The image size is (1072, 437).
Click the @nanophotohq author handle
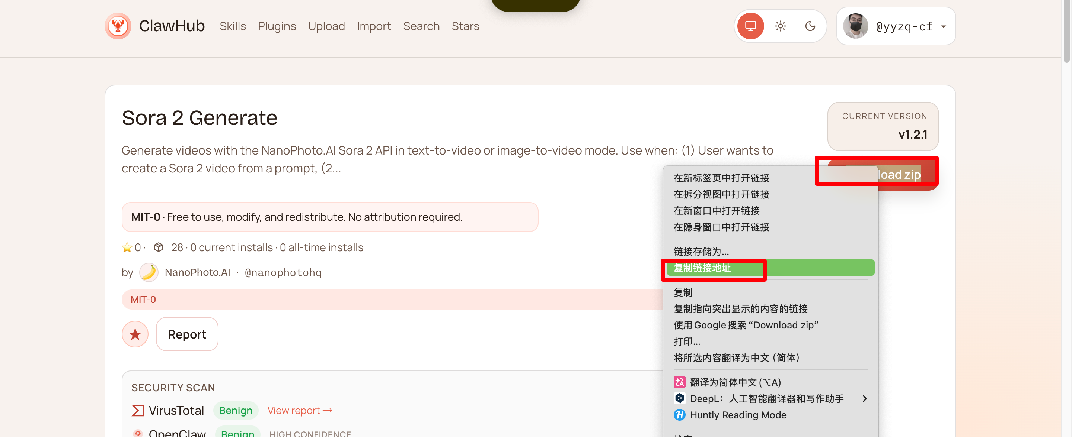click(283, 272)
